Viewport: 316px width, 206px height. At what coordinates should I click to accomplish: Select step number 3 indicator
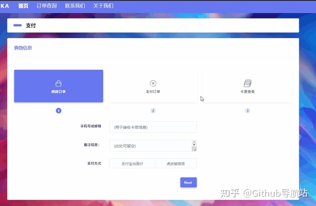(x=248, y=111)
